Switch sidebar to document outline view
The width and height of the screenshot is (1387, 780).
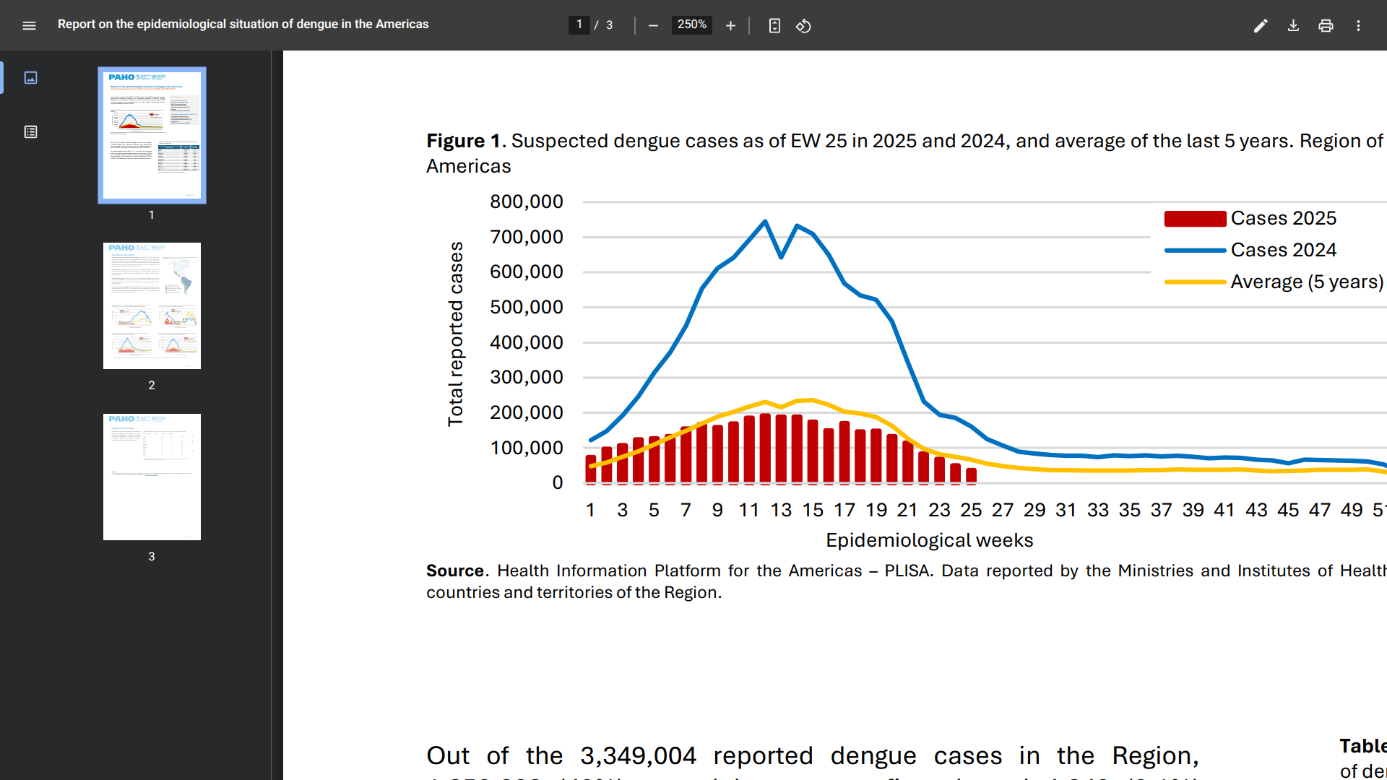click(30, 132)
